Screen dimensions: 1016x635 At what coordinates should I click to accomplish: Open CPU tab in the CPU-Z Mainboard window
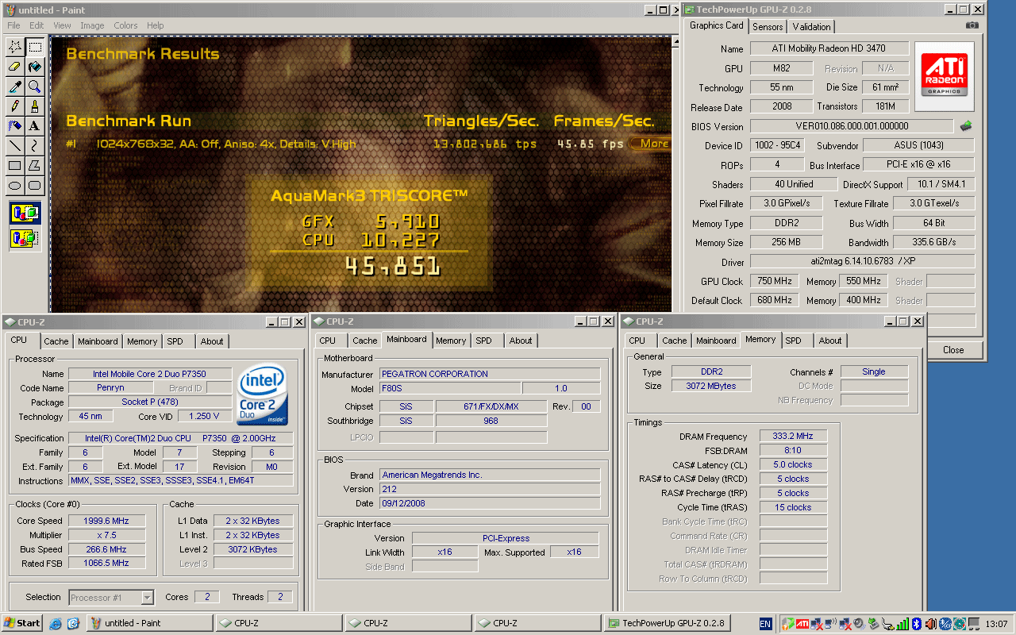click(328, 341)
